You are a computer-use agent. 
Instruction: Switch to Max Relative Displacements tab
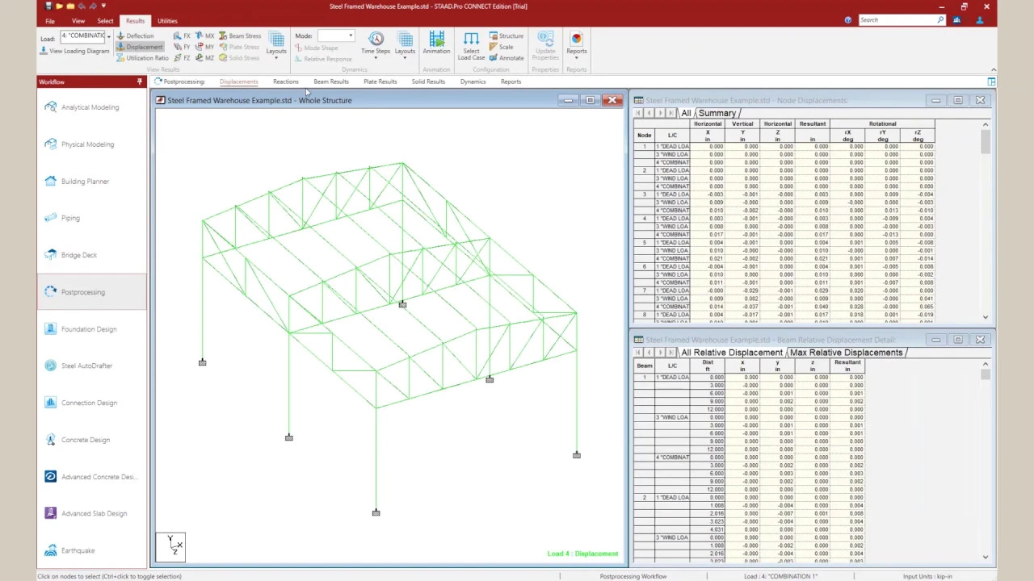(x=846, y=353)
